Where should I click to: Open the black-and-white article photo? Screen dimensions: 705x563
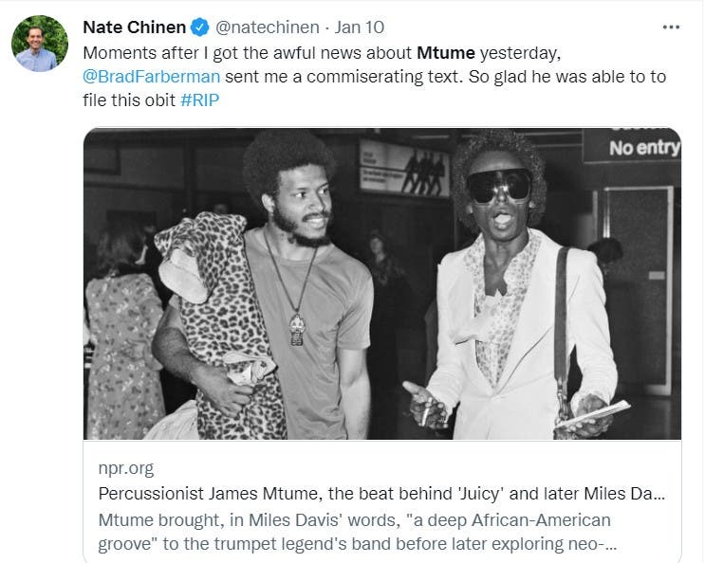(381, 284)
